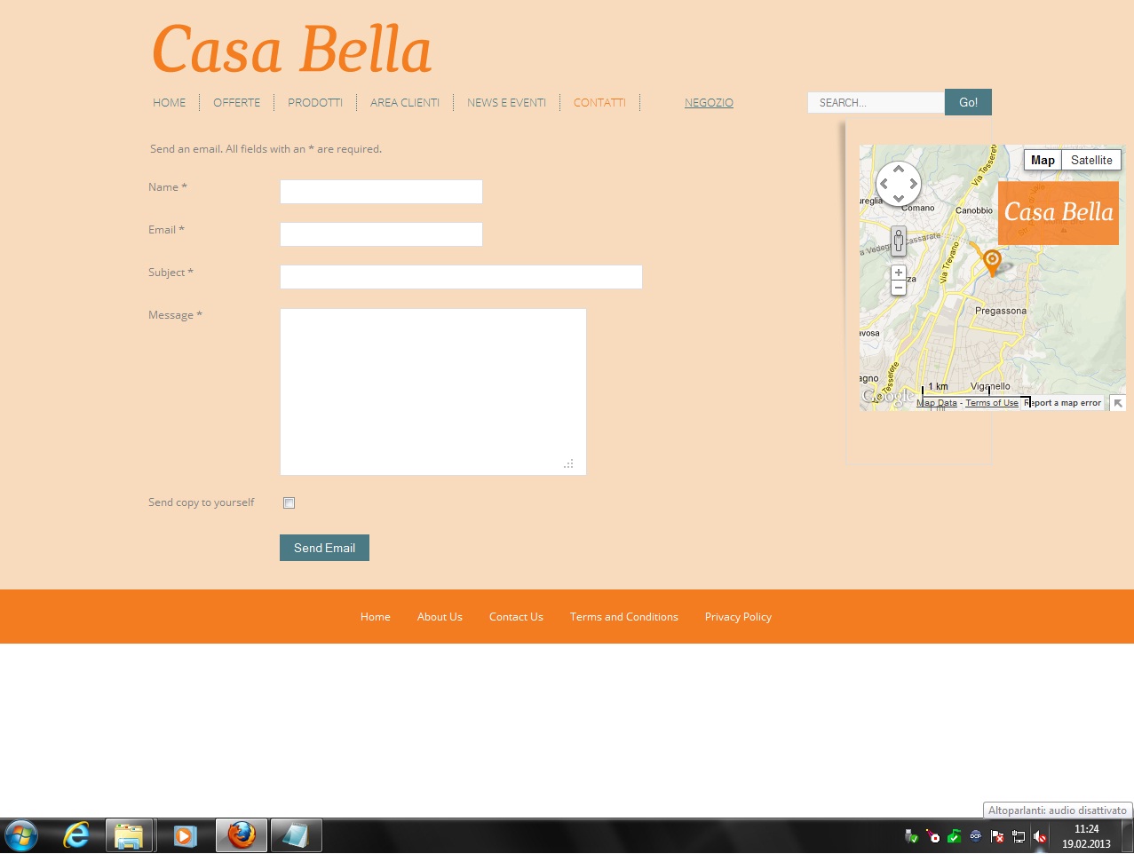Focus the Name input field
The height and width of the screenshot is (854, 1134).
tap(381, 192)
